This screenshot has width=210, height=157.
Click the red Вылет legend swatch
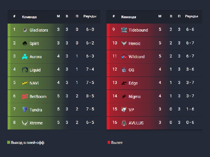109,142
